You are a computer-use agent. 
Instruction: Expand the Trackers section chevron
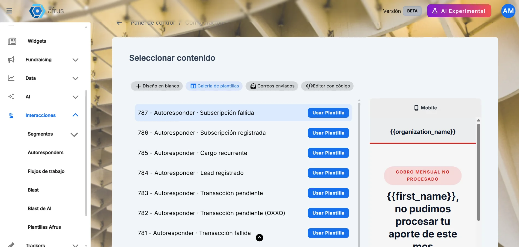[76, 245]
